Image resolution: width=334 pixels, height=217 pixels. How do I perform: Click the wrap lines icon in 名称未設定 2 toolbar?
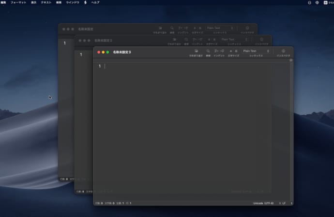(174, 39)
